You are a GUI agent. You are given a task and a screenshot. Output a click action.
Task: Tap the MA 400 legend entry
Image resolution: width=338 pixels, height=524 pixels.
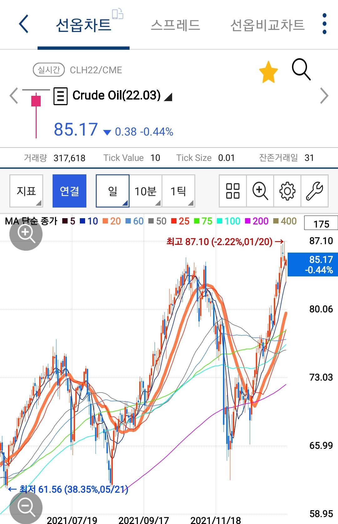pos(285,221)
